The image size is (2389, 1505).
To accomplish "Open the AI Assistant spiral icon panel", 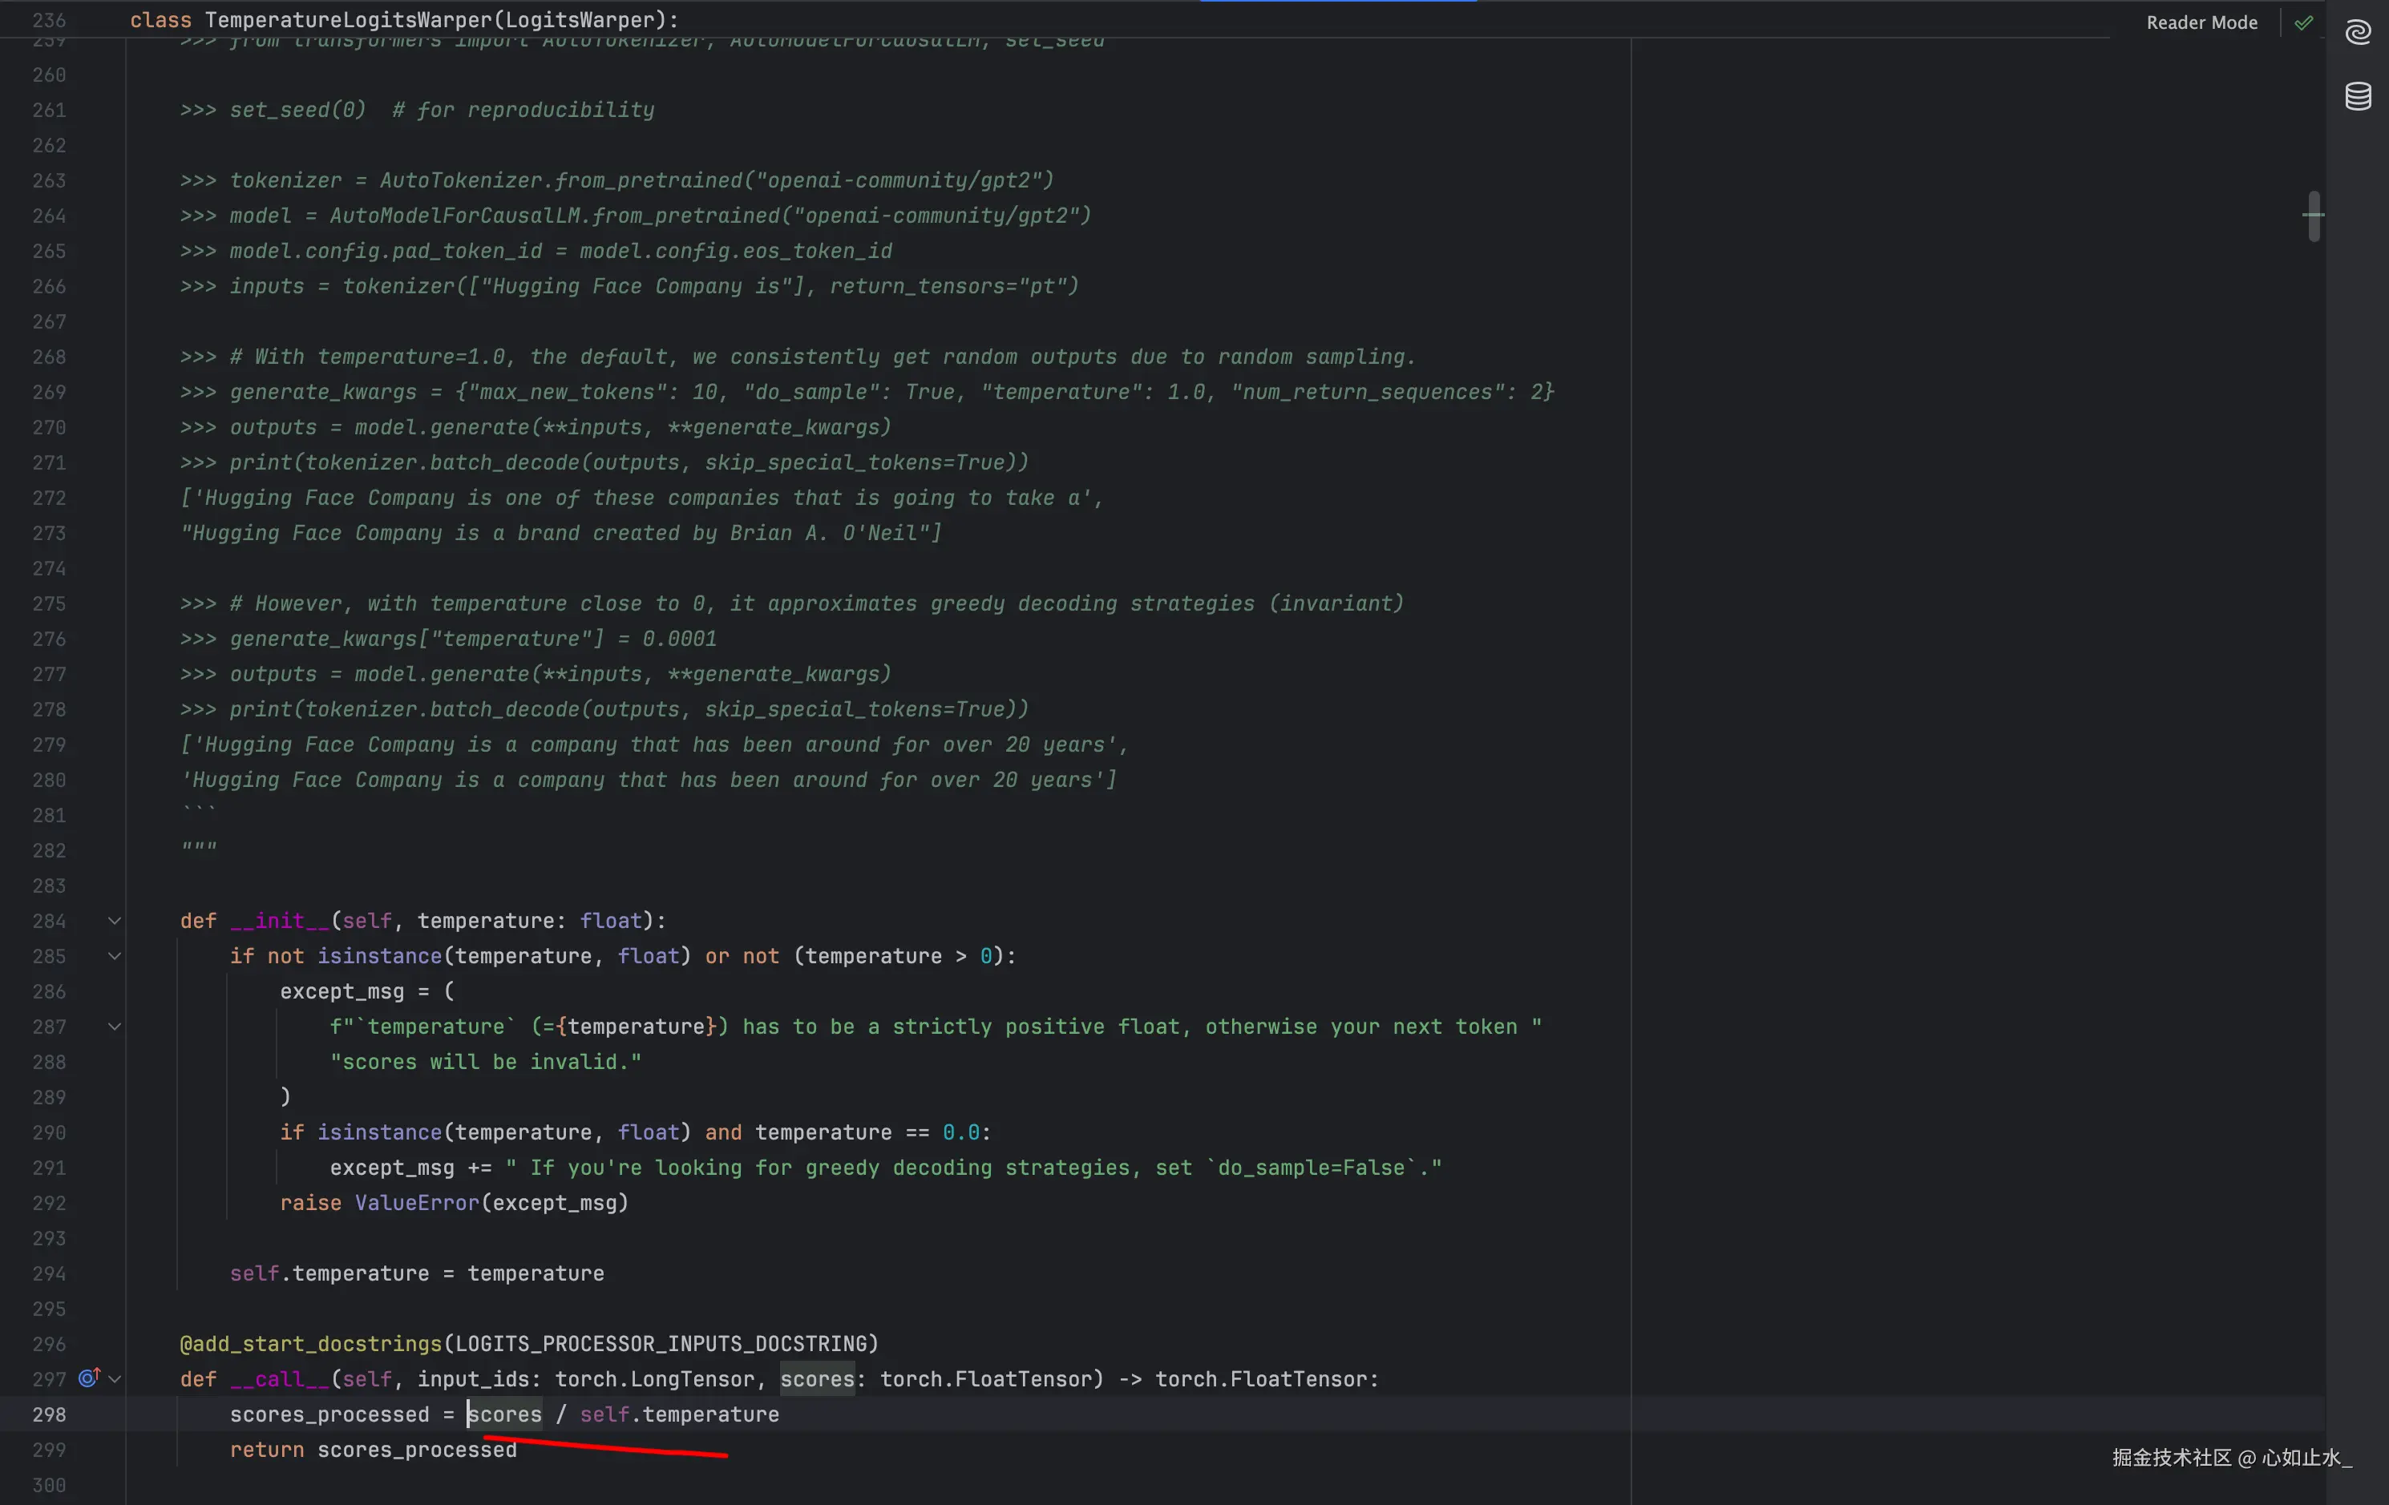I will [x=2357, y=33].
